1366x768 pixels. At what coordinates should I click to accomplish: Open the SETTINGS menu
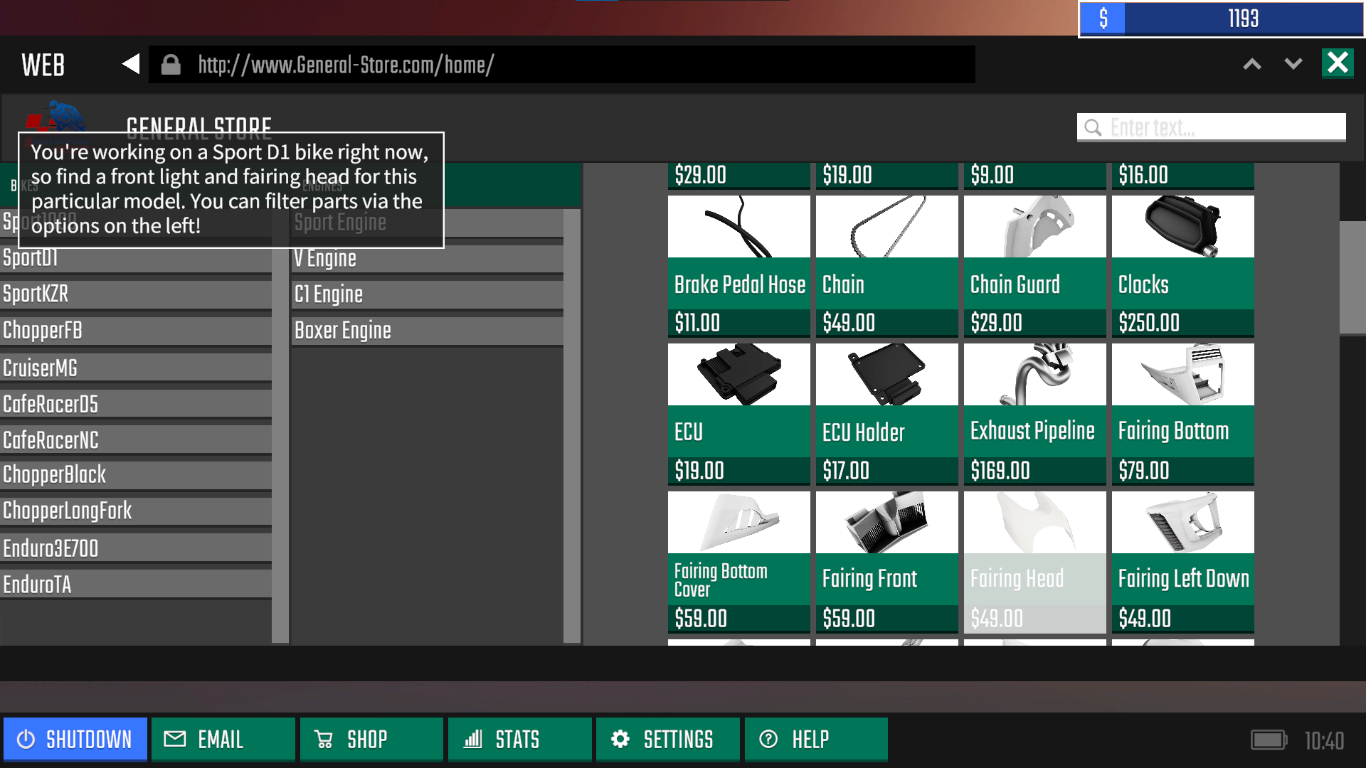[x=668, y=740]
